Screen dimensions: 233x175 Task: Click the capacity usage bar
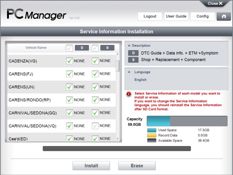coord(187,121)
